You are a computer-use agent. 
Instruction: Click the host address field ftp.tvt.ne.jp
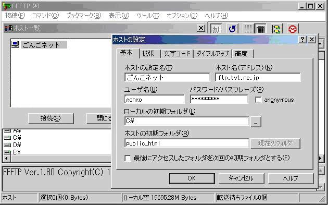point(258,77)
